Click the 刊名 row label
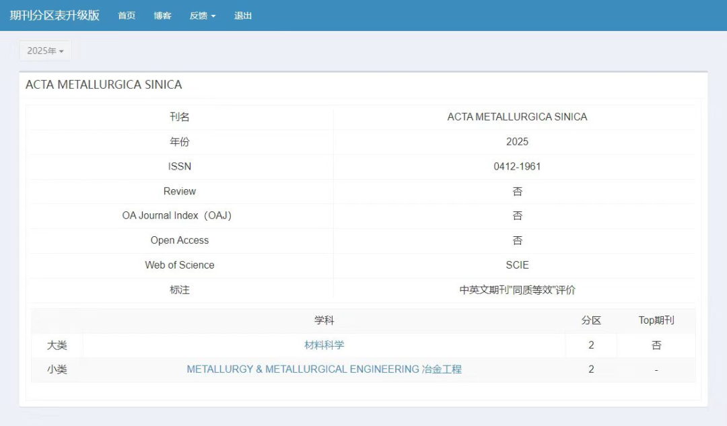Image resolution: width=727 pixels, height=426 pixels. point(180,117)
